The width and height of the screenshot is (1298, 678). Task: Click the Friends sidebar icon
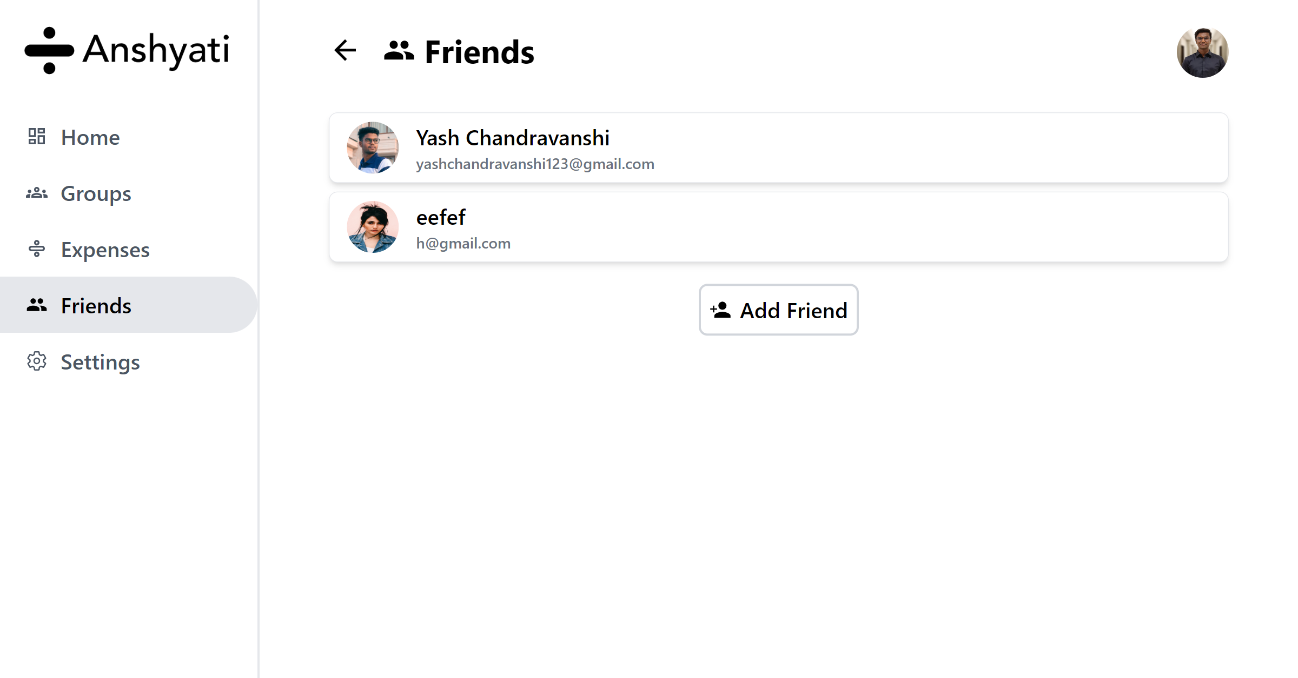click(x=37, y=305)
